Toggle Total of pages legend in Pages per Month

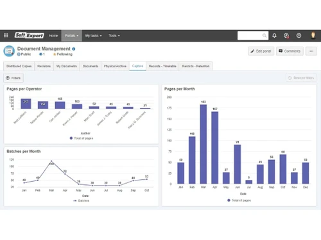(x=239, y=200)
